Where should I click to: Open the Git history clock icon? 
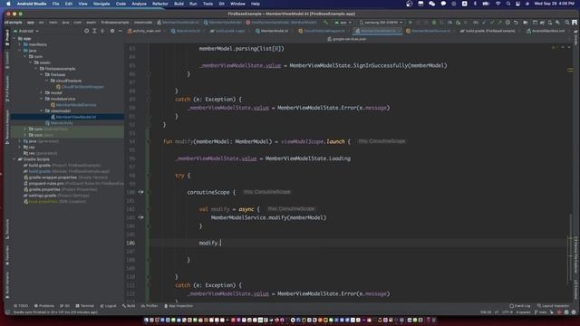click(507, 23)
